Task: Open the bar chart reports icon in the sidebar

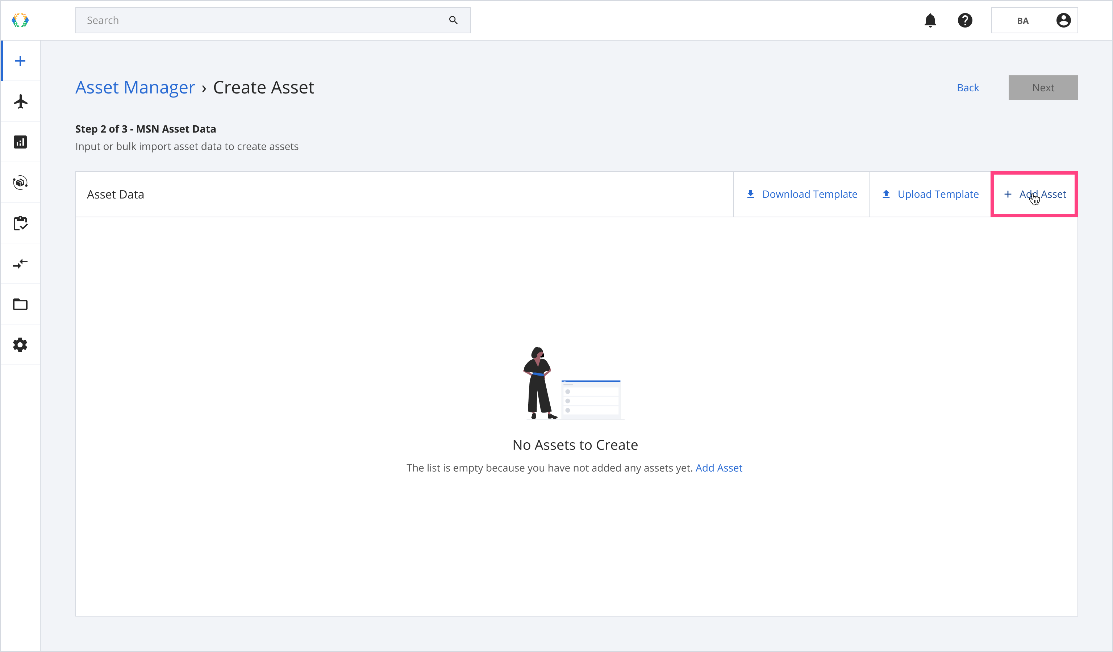Action: 20,142
